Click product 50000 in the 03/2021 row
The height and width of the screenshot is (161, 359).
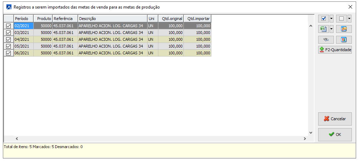(x=43, y=33)
